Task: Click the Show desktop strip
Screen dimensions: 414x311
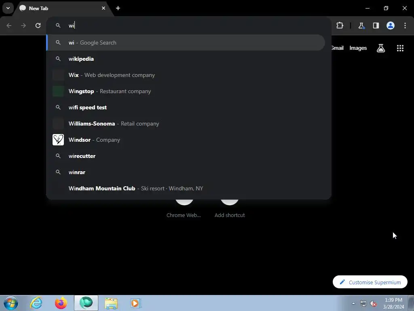Action: (411, 303)
